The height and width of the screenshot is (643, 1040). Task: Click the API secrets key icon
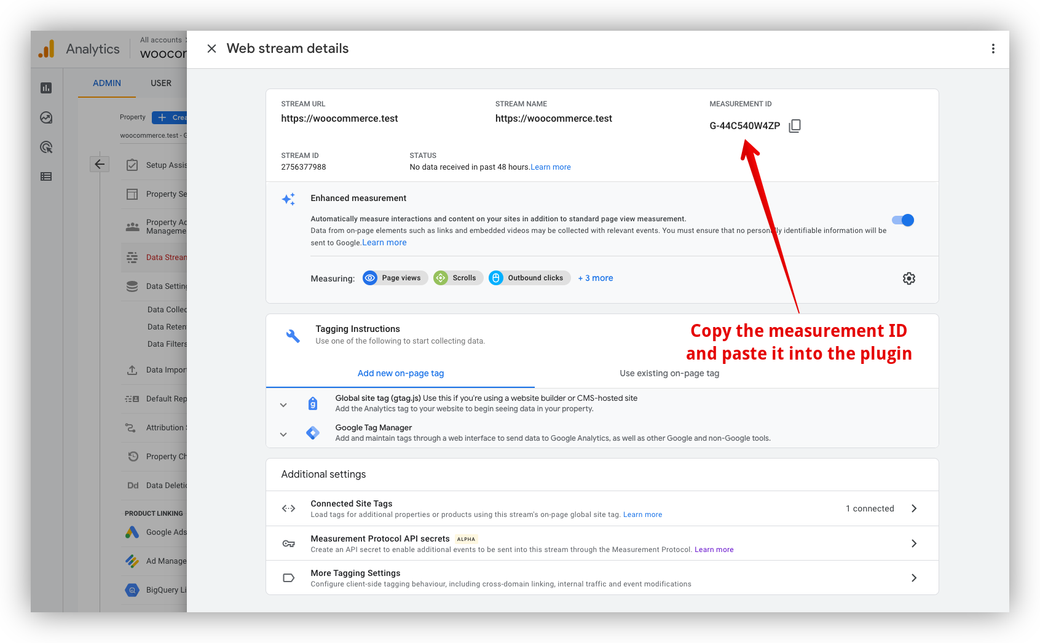(x=288, y=543)
